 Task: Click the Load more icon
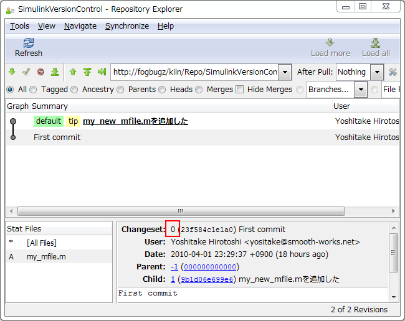coord(330,43)
